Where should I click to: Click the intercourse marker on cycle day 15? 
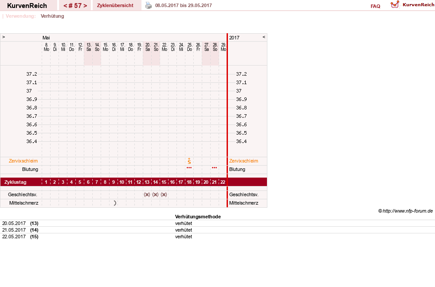(x=164, y=194)
